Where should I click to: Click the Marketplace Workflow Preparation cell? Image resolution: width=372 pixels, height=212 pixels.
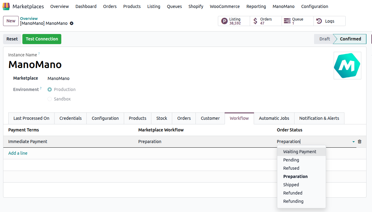click(x=205, y=142)
